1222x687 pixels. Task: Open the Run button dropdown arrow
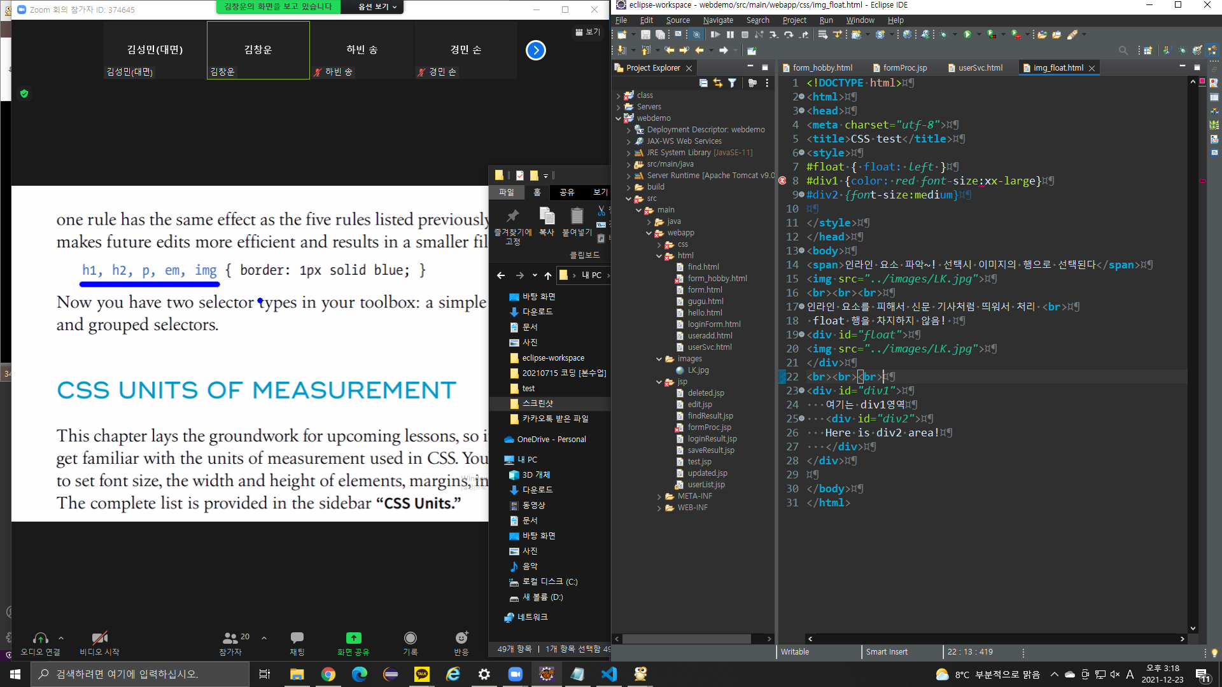tap(978, 34)
